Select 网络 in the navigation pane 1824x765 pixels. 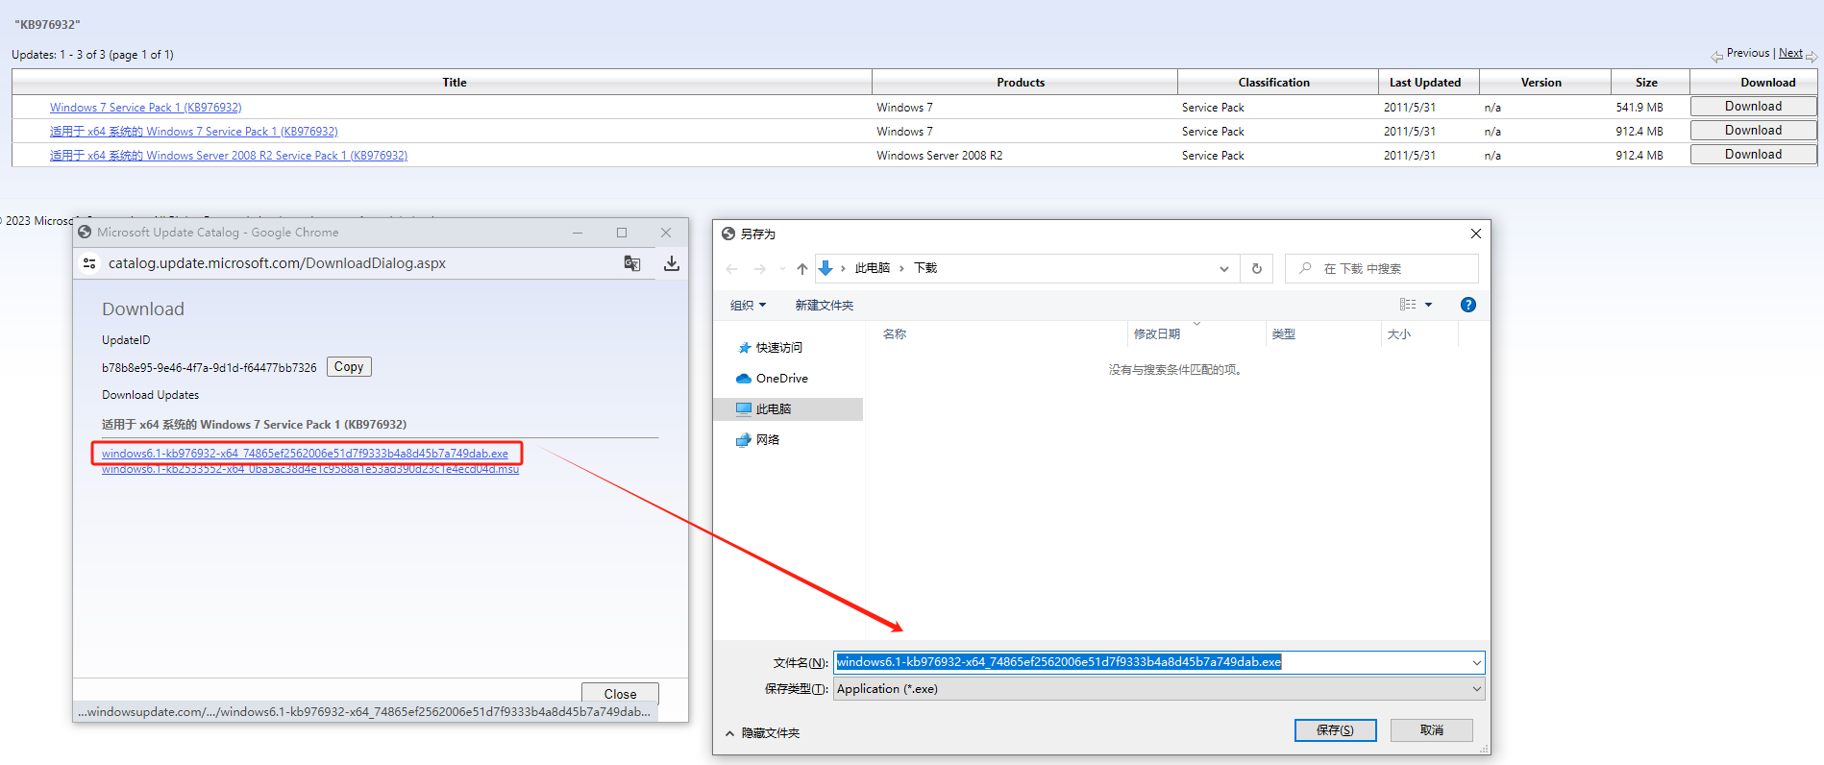coord(767,440)
